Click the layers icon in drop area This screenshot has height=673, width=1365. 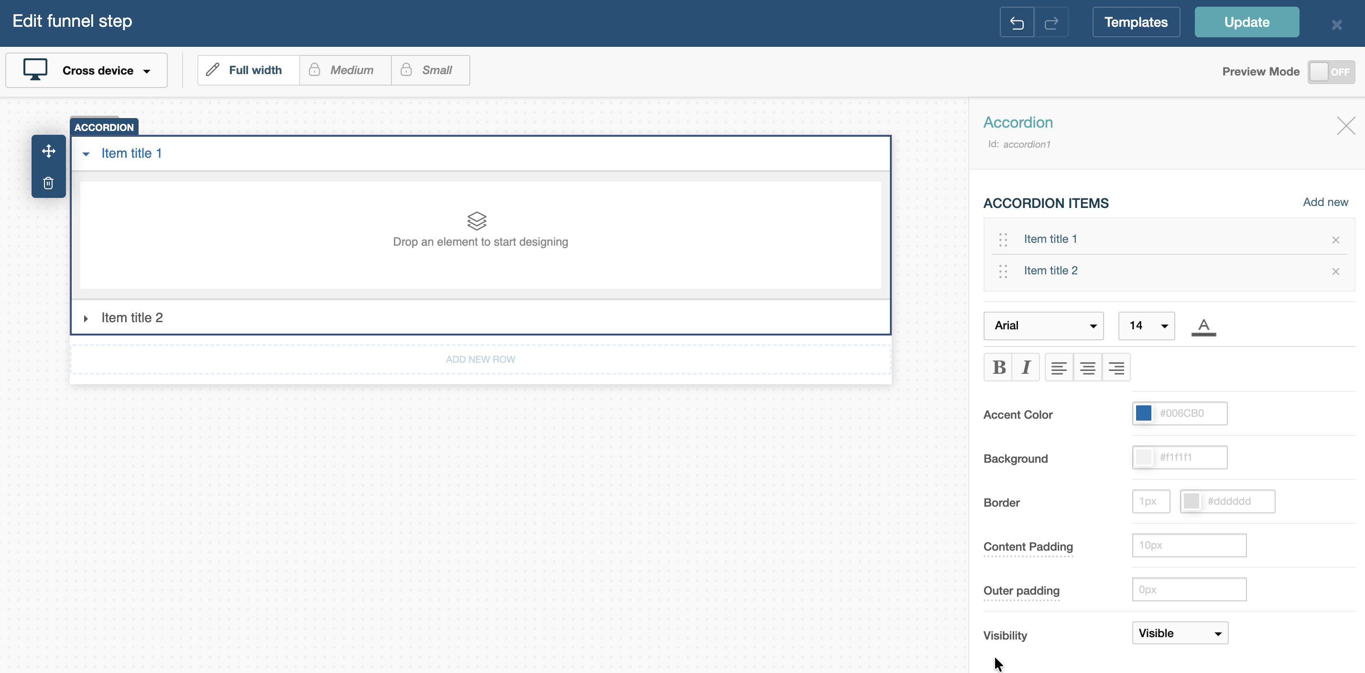click(477, 220)
